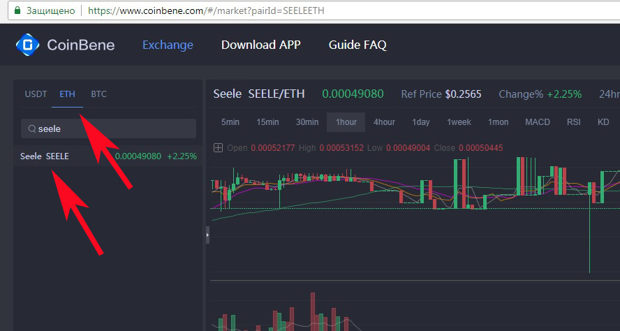Click the browser address bar URL

(206, 10)
